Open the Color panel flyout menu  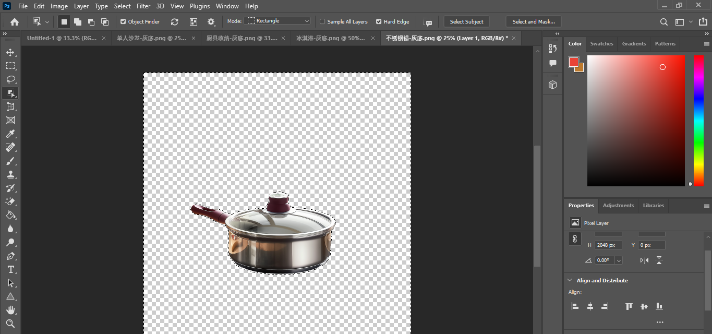(x=707, y=44)
